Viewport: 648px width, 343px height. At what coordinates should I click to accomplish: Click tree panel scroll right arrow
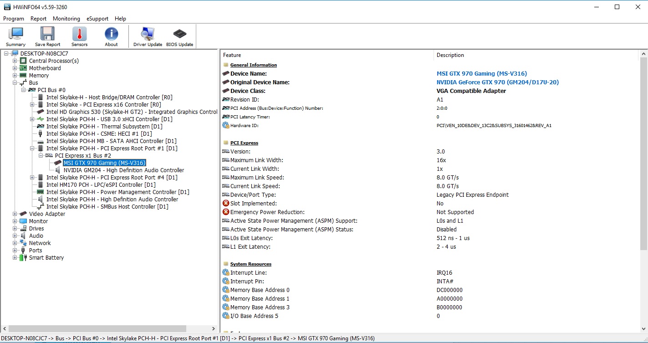pos(214,328)
